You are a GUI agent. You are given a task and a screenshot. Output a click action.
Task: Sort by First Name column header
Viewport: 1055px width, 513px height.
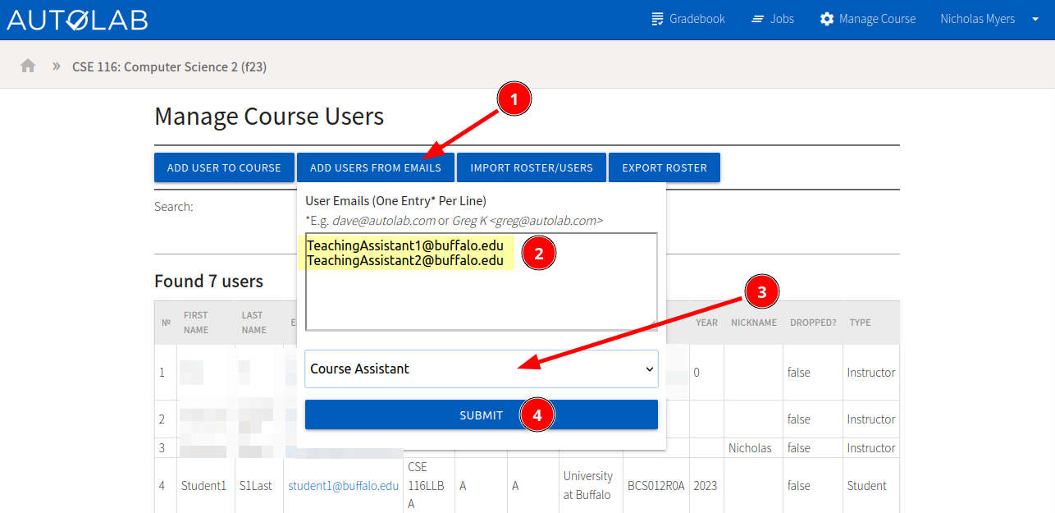(196, 323)
